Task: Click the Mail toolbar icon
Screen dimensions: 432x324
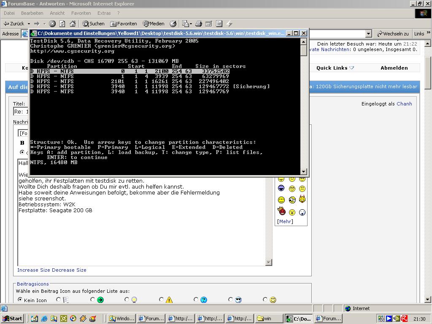Action: click(186, 24)
